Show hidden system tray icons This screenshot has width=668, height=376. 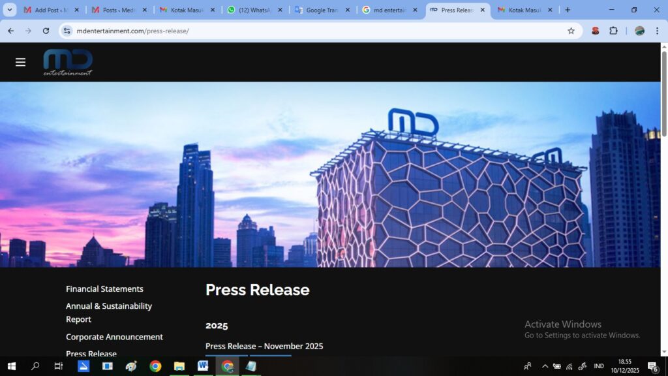click(x=545, y=366)
